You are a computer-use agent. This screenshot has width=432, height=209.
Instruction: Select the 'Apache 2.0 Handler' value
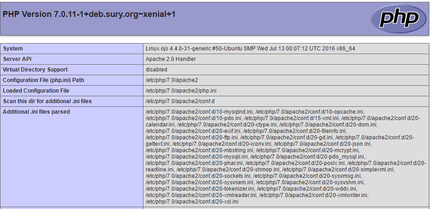tap(171, 59)
